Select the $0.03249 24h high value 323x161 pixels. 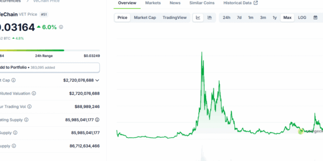(92, 56)
